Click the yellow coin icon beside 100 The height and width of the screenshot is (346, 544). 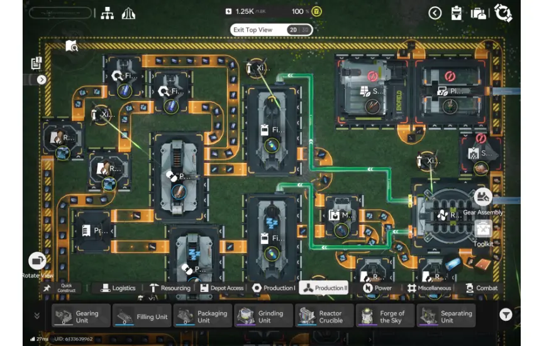coord(316,11)
